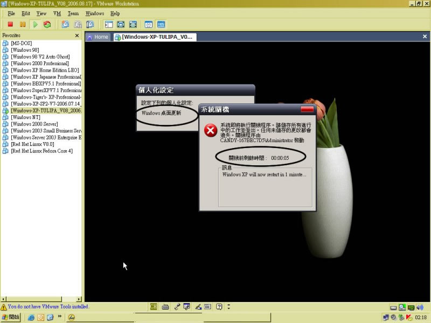Power off the VM with red stop icon
Screen dimensions: 431x323
click(10, 24)
